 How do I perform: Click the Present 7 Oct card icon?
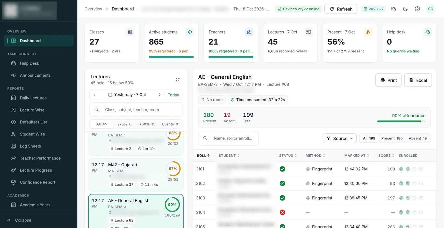coord(368,32)
